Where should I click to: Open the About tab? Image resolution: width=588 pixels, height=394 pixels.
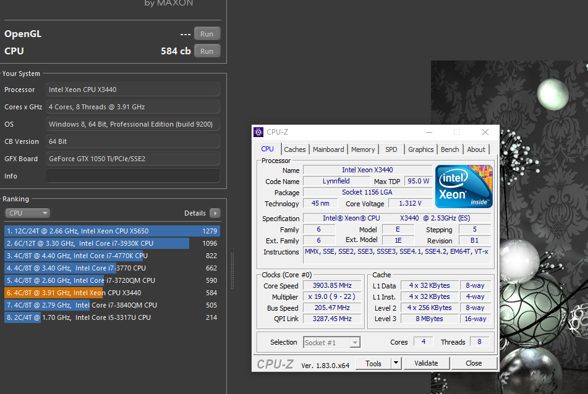point(476,149)
